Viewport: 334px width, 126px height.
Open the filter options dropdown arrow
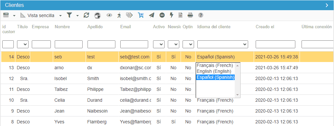pos(77,15)
